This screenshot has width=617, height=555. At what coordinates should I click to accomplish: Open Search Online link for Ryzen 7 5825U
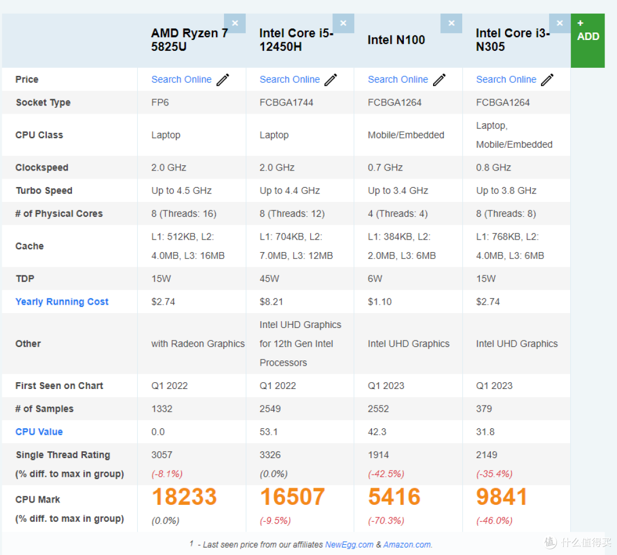182,79
